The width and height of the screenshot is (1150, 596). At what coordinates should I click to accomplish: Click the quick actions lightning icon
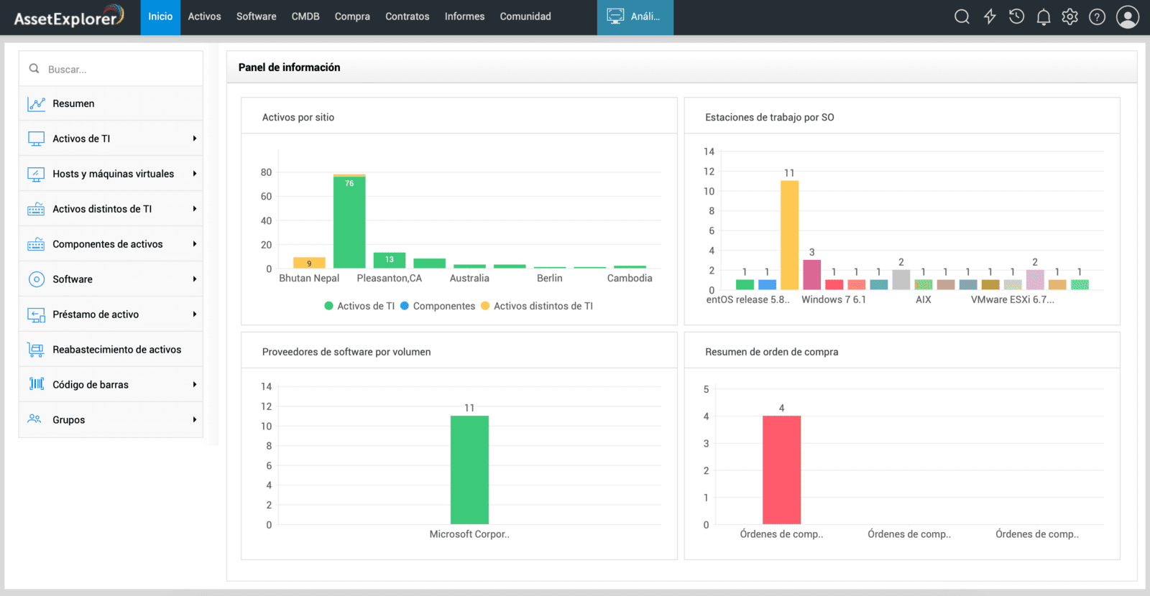(x=990, y=17)
